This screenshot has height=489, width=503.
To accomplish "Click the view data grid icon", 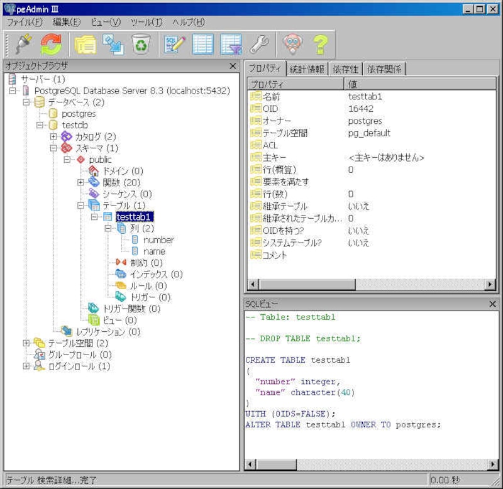I will click(202, 45).
